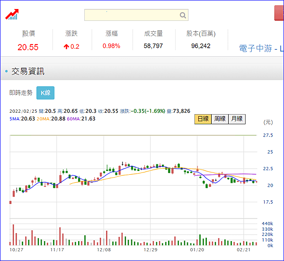
Task: Click the 12/29 date axis label
Action: [151, 250]
